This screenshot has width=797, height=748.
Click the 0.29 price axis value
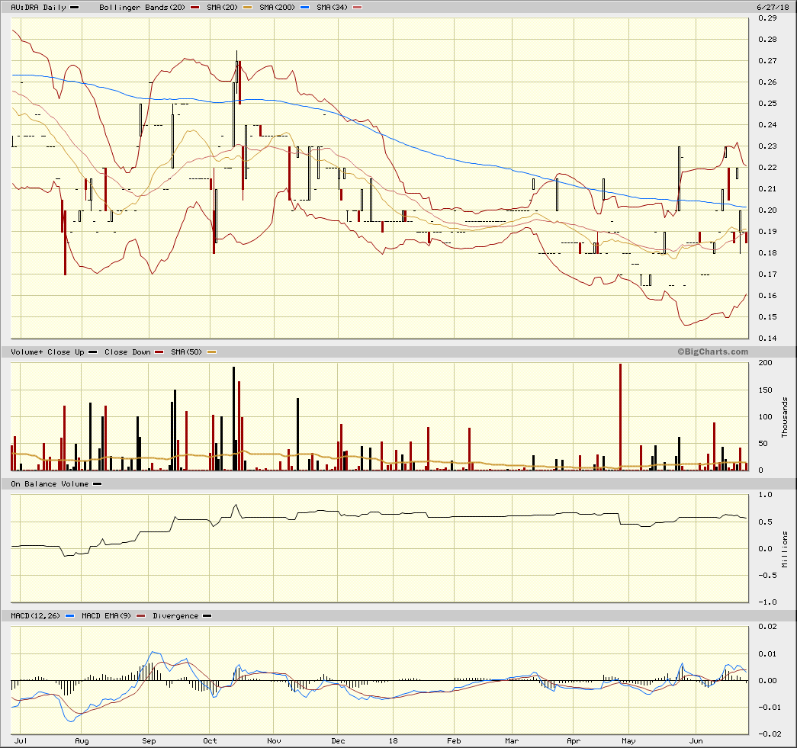tap(767, 18)
